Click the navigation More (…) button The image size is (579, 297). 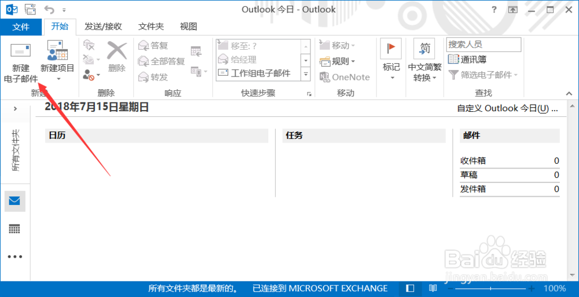15,256
